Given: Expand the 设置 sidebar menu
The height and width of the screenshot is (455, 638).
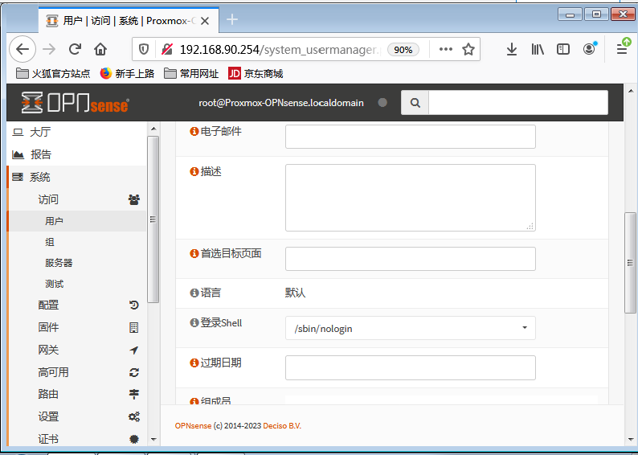Looking at the screenshot, I should (48, 416).
